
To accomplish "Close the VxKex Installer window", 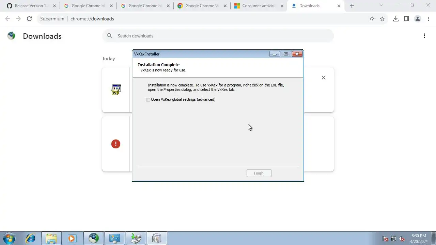I will [x=297, y=54].
